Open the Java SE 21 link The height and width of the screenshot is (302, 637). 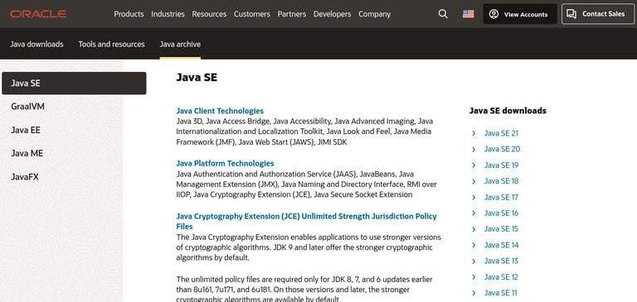pyautogui.click(x=501, y=133)
